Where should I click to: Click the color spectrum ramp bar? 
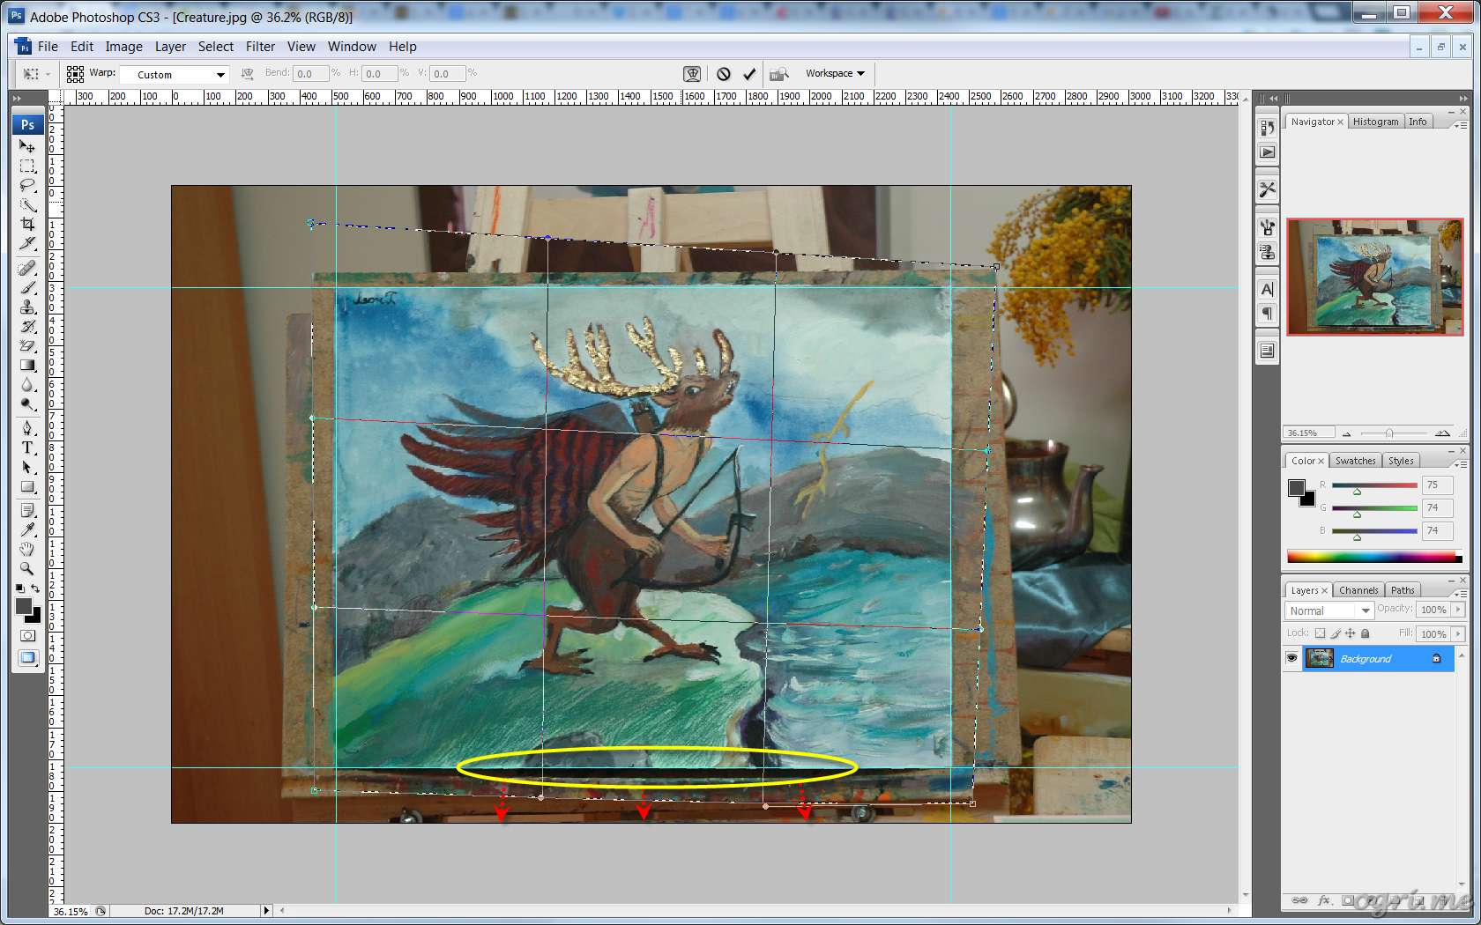(x=1374, y=557)
